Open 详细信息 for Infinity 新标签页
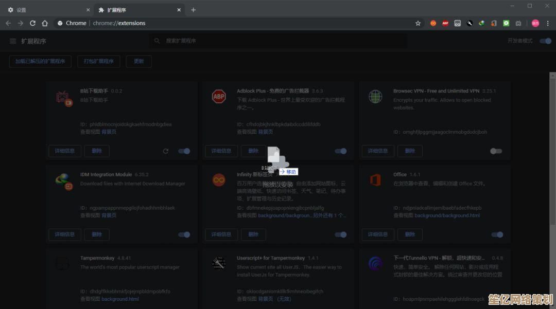This screenshot has height=309, width=556. 221,234
